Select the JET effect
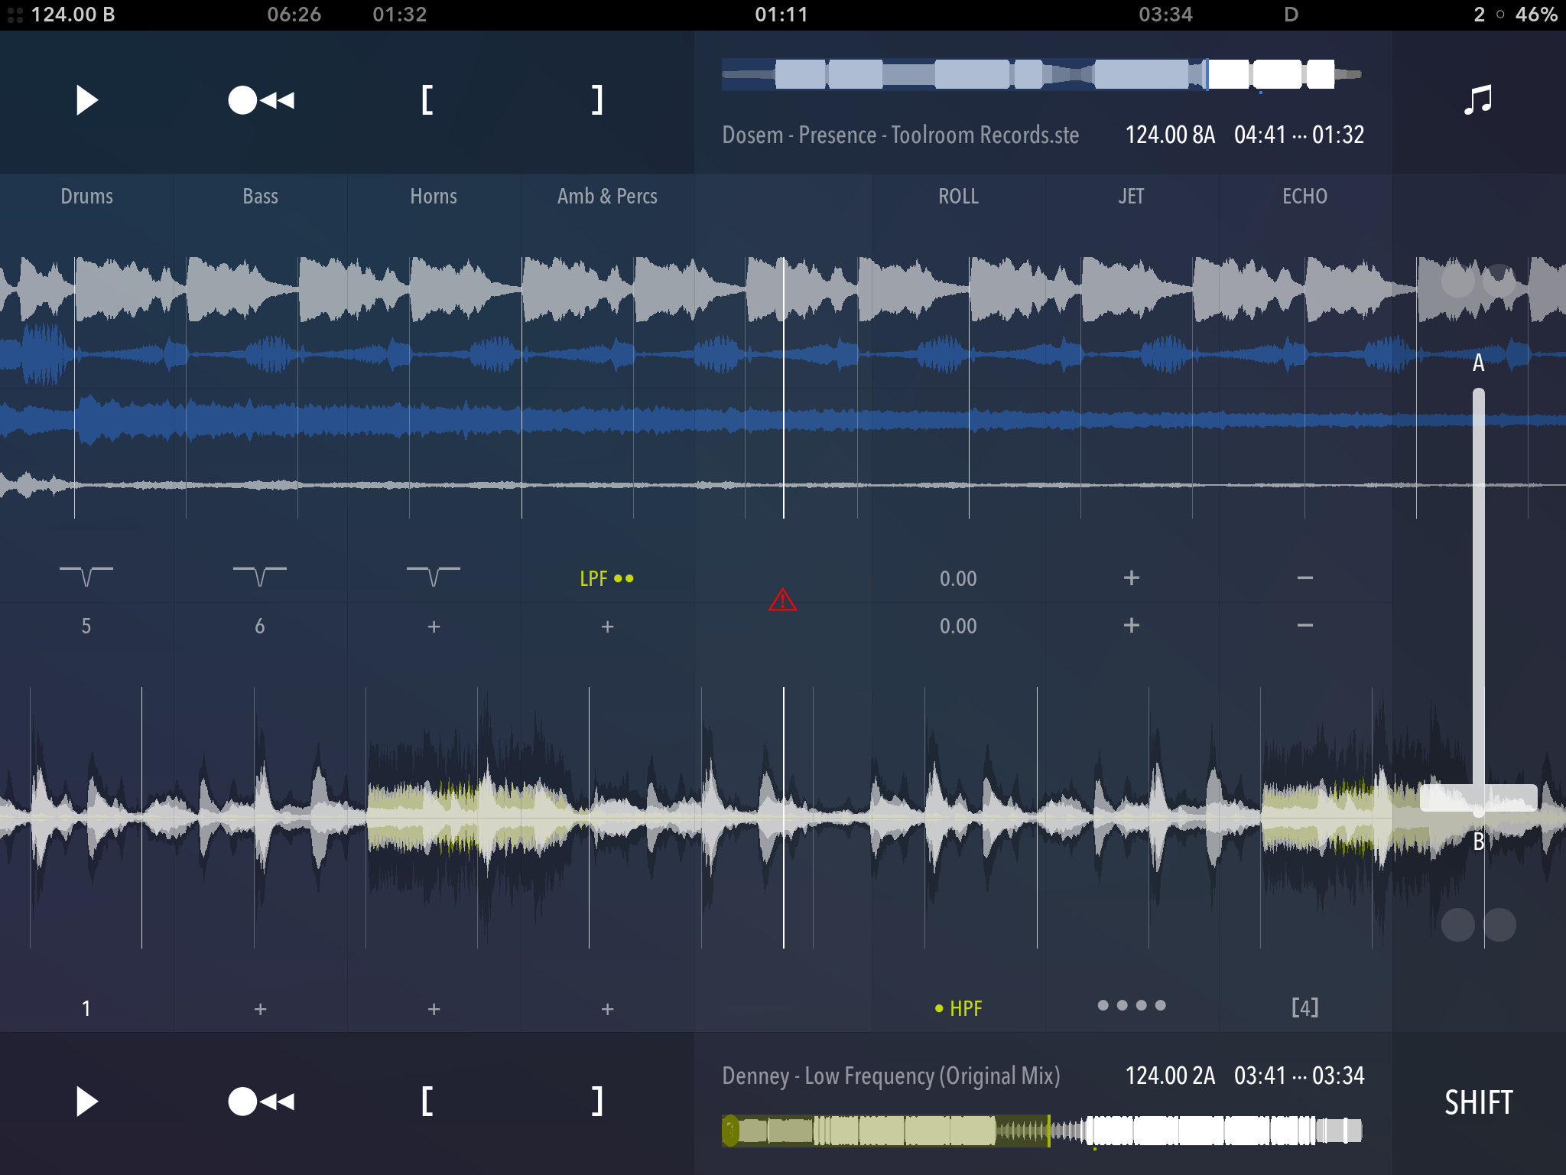The height and width of the screenshot is (1175, 1566). pos(1131,196)
